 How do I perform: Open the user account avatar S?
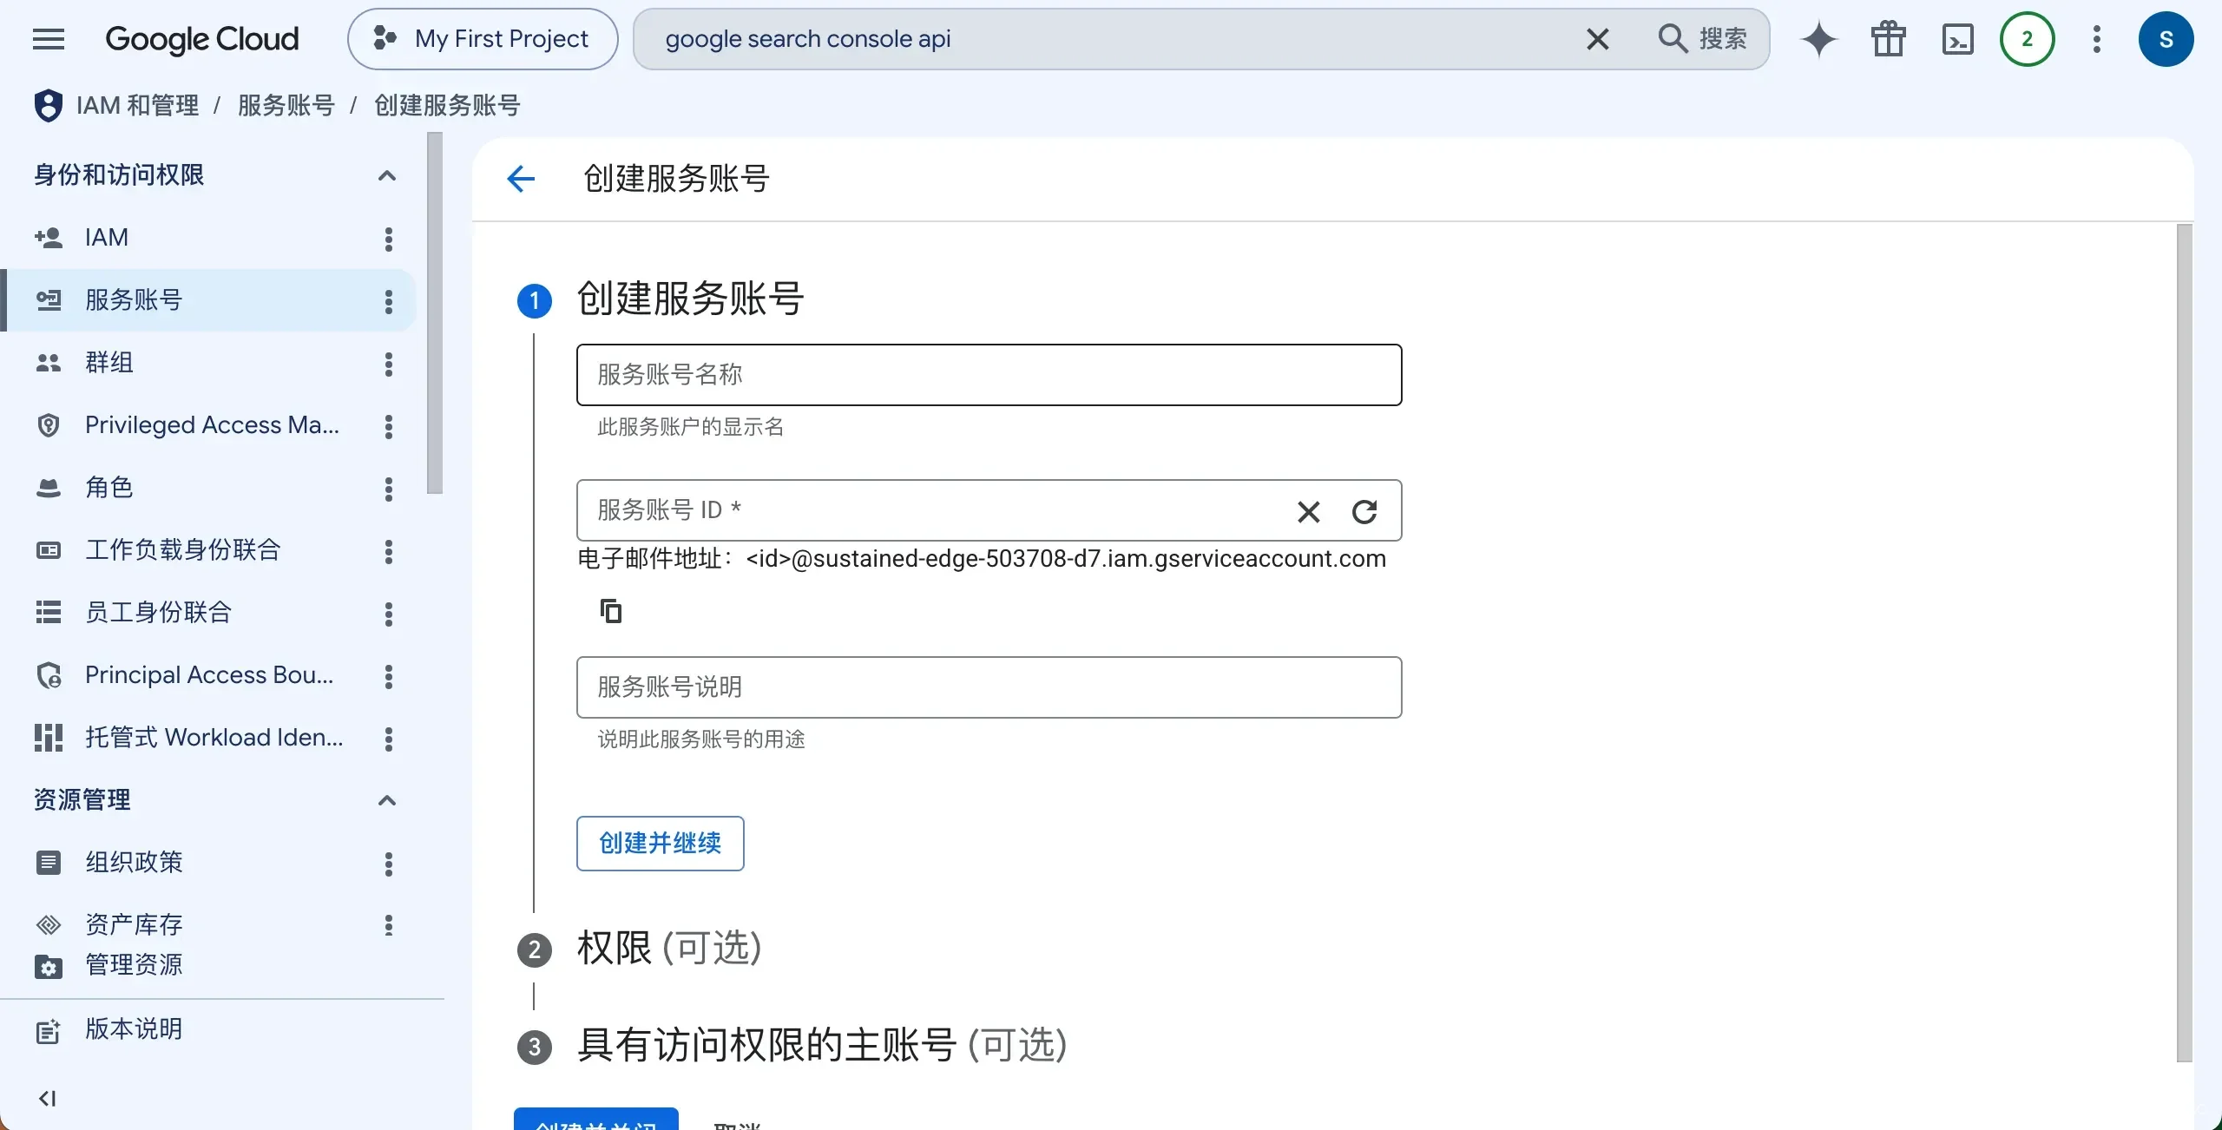pyautogui.click(x=2166, y=39)
